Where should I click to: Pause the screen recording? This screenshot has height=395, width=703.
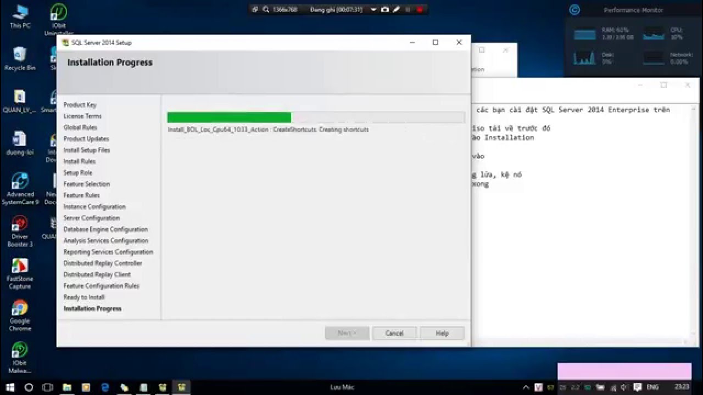(x=408, y=9)
